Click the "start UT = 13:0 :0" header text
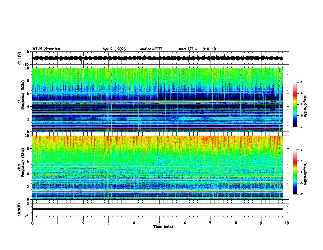 click(197, 49)
